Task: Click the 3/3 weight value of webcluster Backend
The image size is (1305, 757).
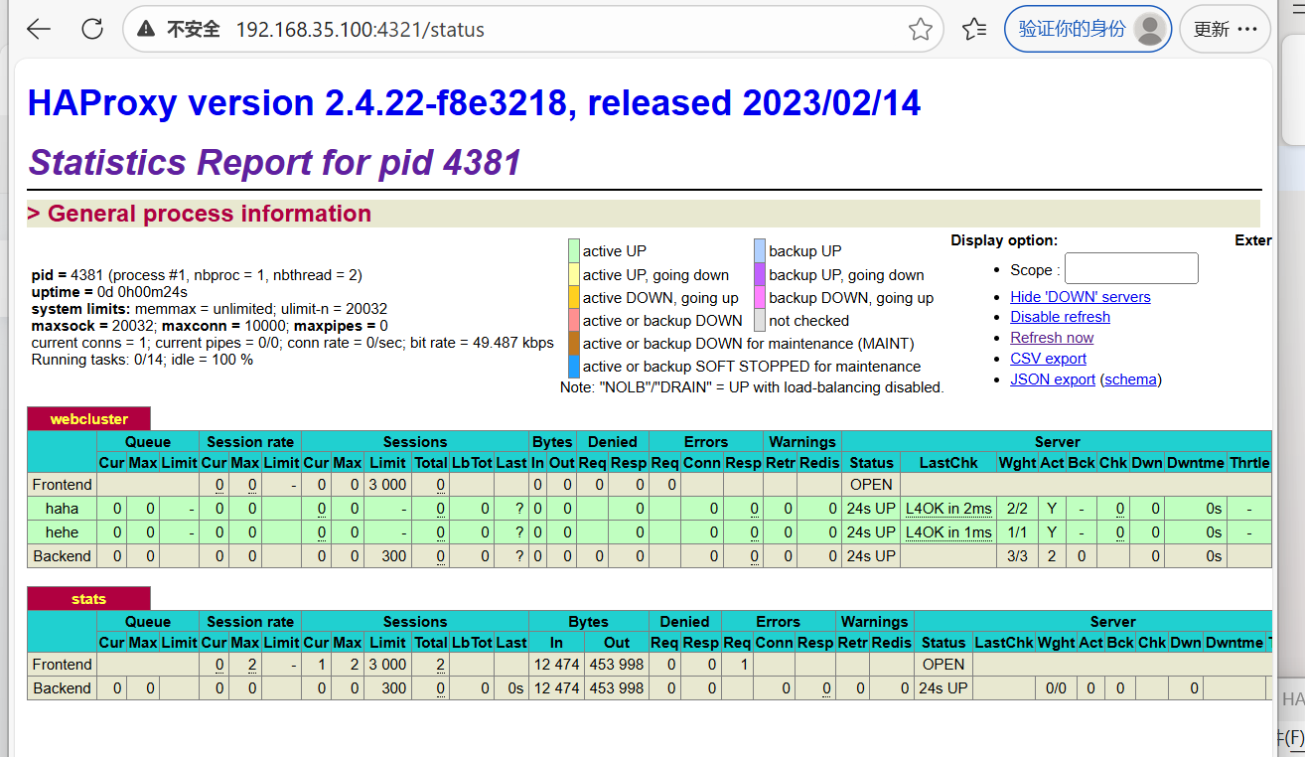Action: pyautogui.click(x=1017, y=556)
